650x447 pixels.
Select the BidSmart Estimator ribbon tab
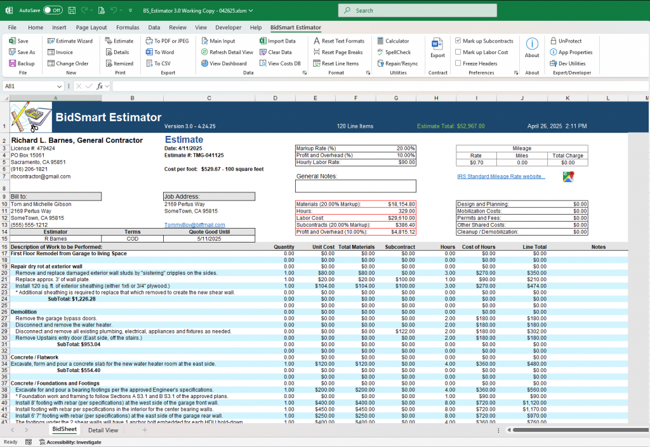(296, 27)
